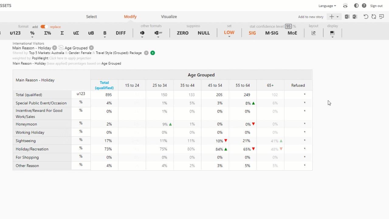Switch to the Select tab
The image size is (389, 219).
tap(91, 17)
